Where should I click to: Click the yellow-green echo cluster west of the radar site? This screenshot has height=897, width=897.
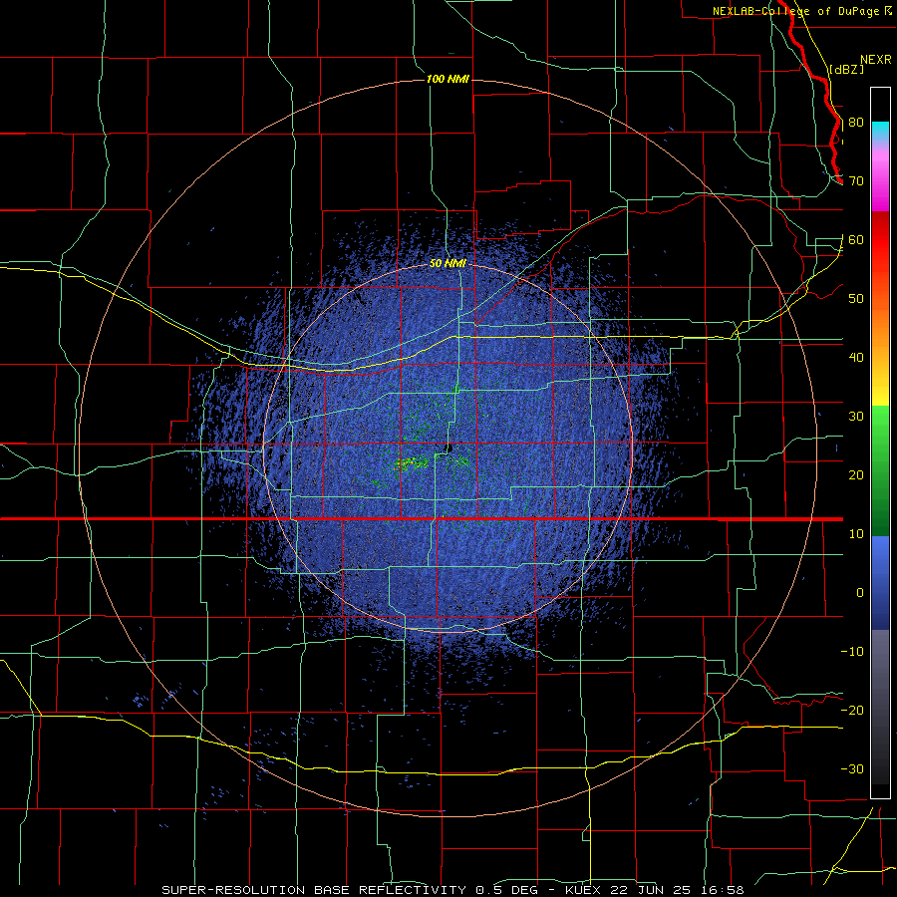(x=412, y=462)
